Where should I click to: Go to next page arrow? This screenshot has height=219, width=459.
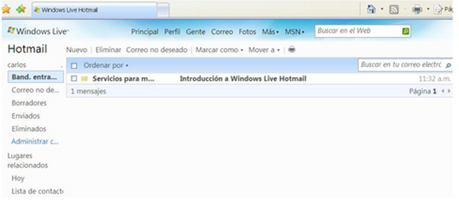tap(449, 91)
